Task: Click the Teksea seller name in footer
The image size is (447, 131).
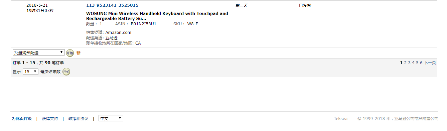Action: point(340,118)
